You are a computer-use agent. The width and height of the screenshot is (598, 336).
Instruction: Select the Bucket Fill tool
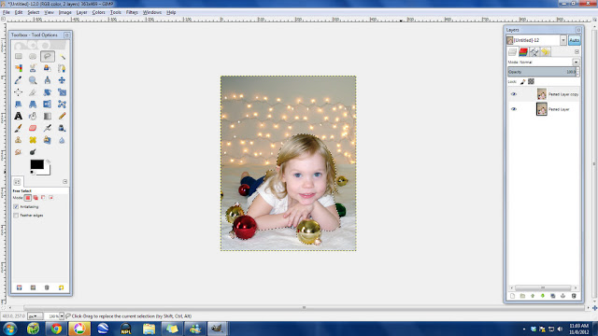click(x=33, y=116)
